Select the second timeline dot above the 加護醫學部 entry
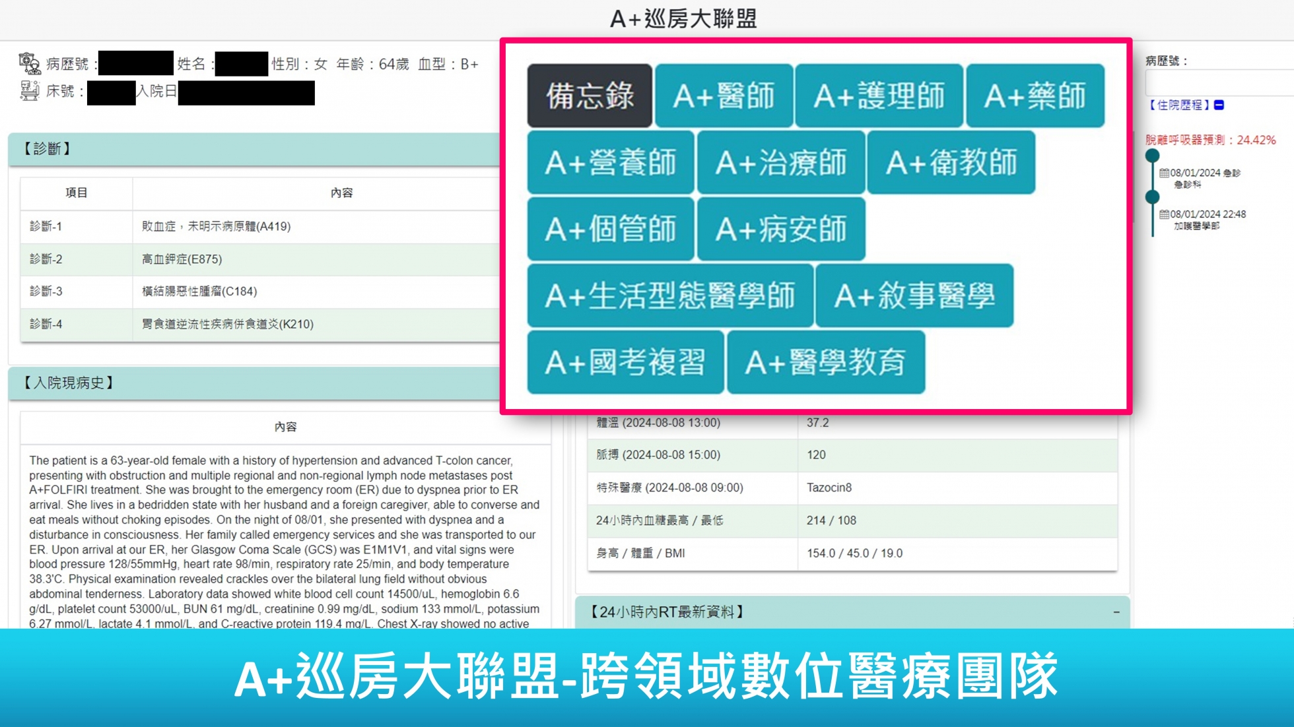Screen dimensions: 1294x727 1153,197
